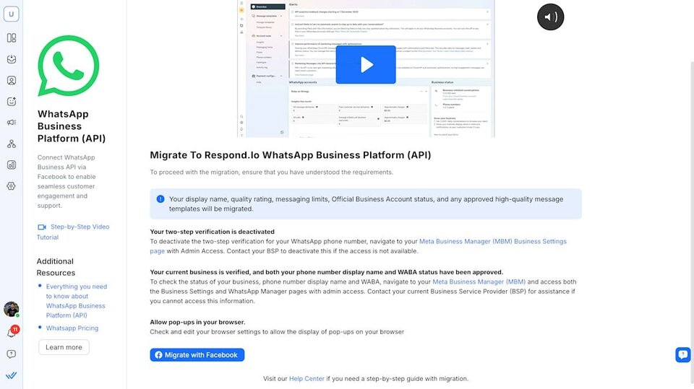Open the Settings gear icon in the sidebar
Screen dimensions: 694x389
(12, 186)
